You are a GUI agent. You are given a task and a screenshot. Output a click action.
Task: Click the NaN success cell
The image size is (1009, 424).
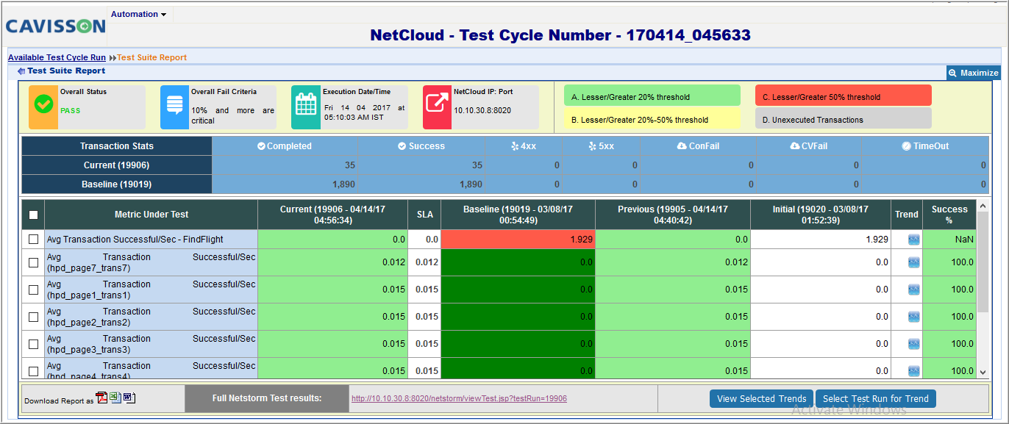[949, 240]
